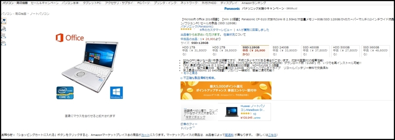Choose the SSD:240GB size option

285,51
